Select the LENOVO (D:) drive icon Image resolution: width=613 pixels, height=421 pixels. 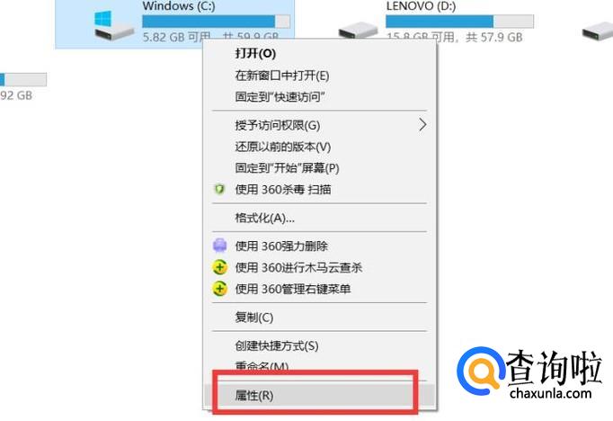358,30
